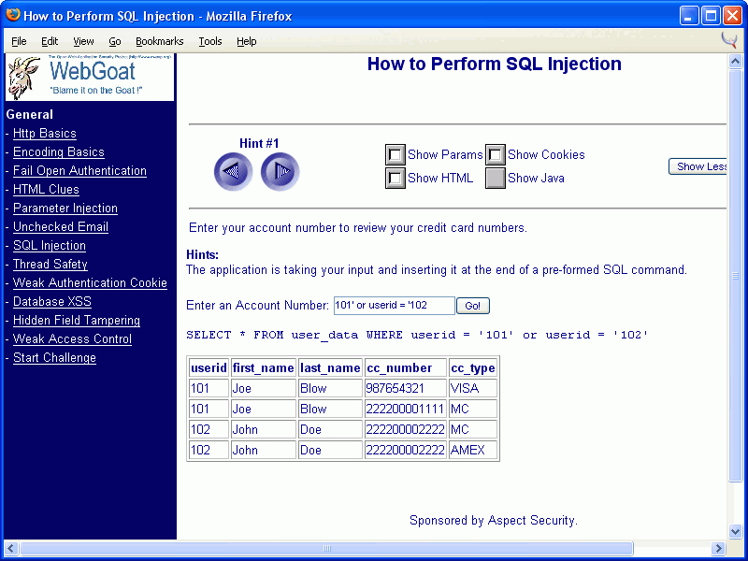Click the WebGoat goat logo
This screenshot has width=748, height=561.
click(23, 77)
